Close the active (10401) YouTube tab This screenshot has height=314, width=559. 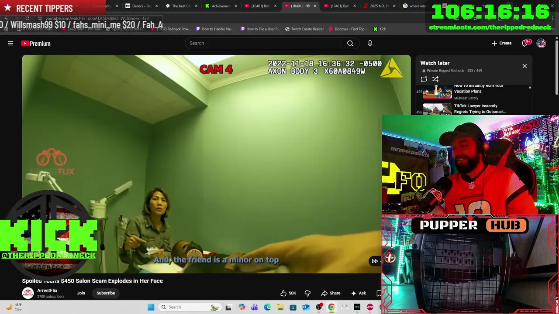tap(315, 6)
